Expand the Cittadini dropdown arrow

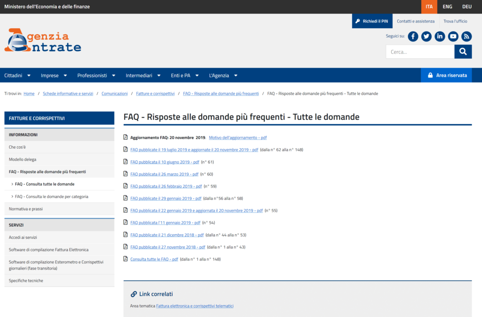coord(29,76)
